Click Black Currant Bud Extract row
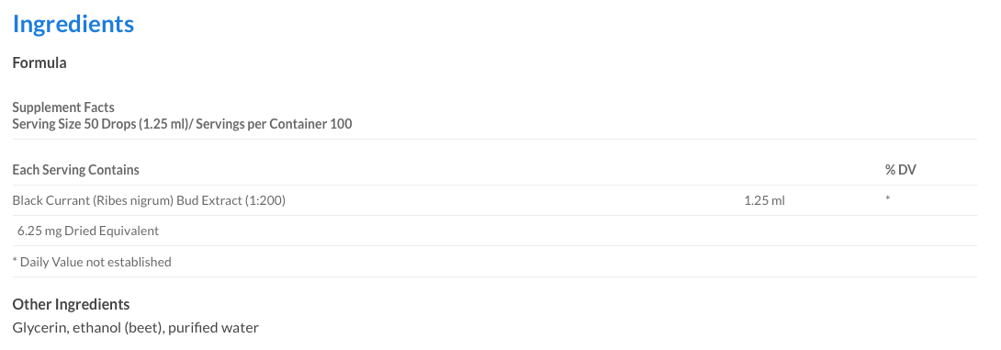 coord(495,200)
